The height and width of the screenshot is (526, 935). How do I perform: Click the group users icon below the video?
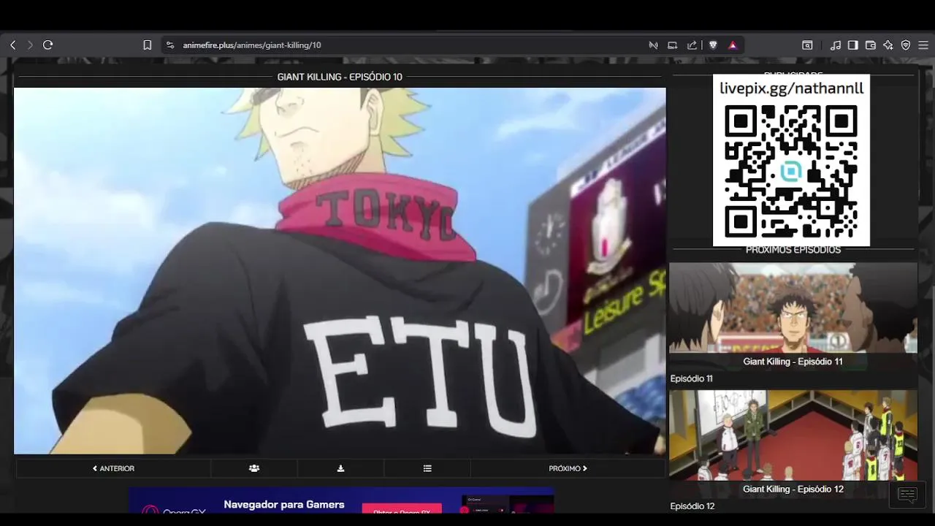point(254,468)
